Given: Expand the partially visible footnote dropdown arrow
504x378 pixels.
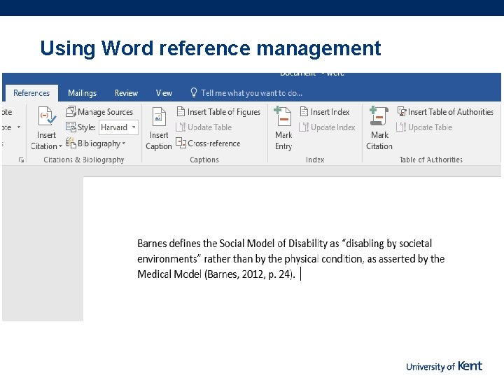Looking at the screenshot, I should (x=19, y=127).
